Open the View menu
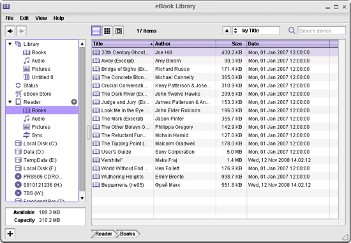 [41, 18]
